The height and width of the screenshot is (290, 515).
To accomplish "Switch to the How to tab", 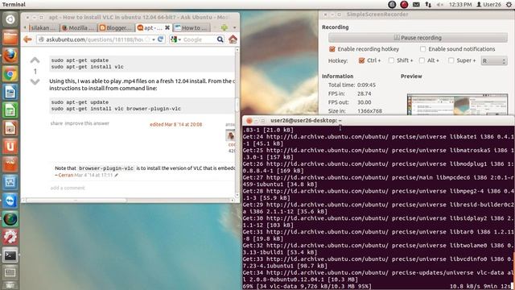I will click(x=192, y=27).
